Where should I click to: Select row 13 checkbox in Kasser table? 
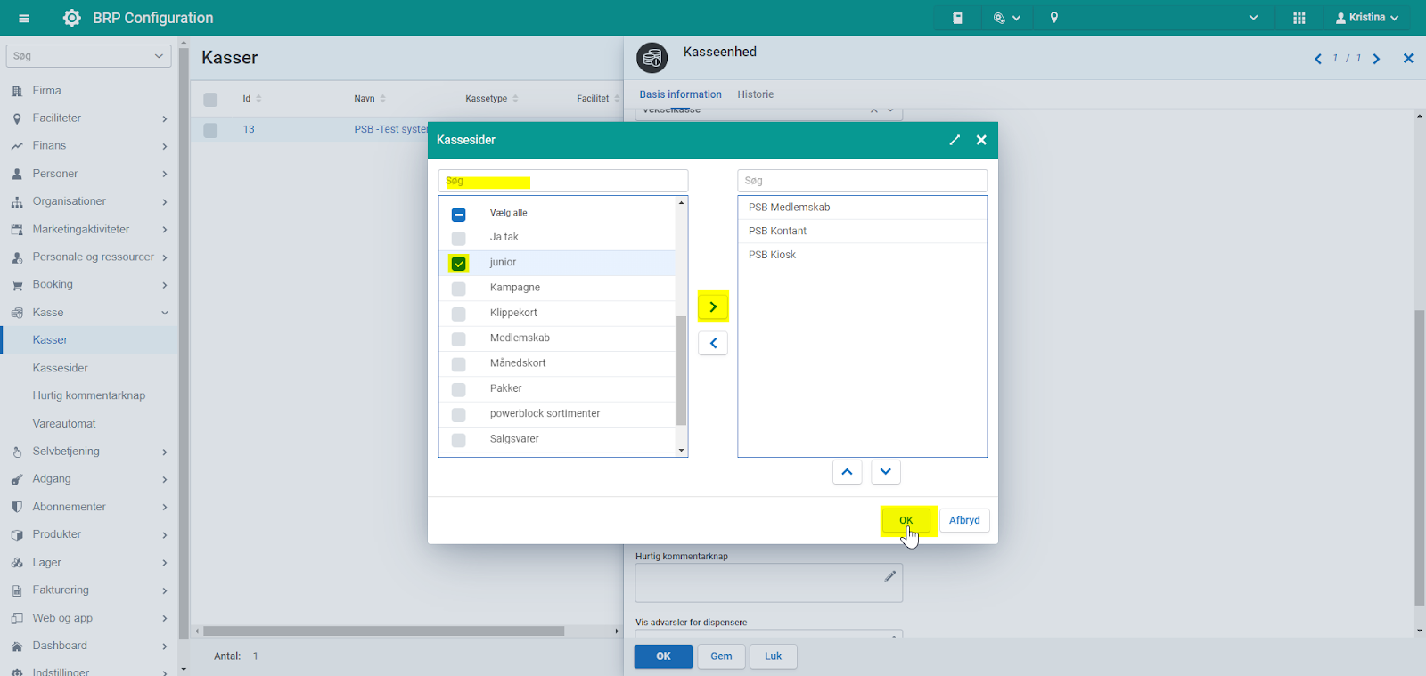pyautogui.click(x=210, y=130)
